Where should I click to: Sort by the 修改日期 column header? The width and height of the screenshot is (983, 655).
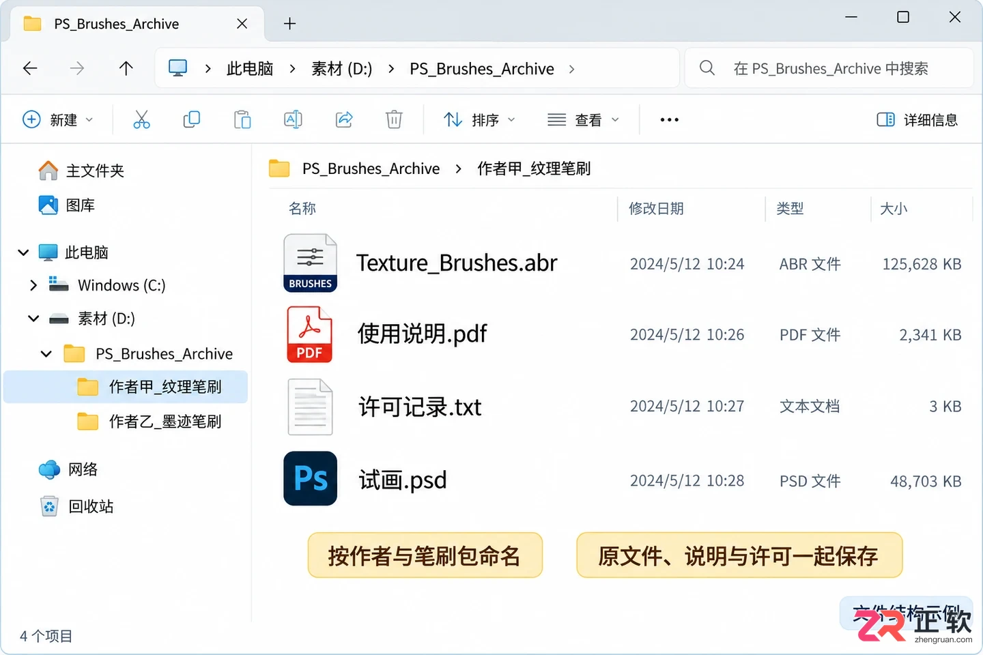656,209
